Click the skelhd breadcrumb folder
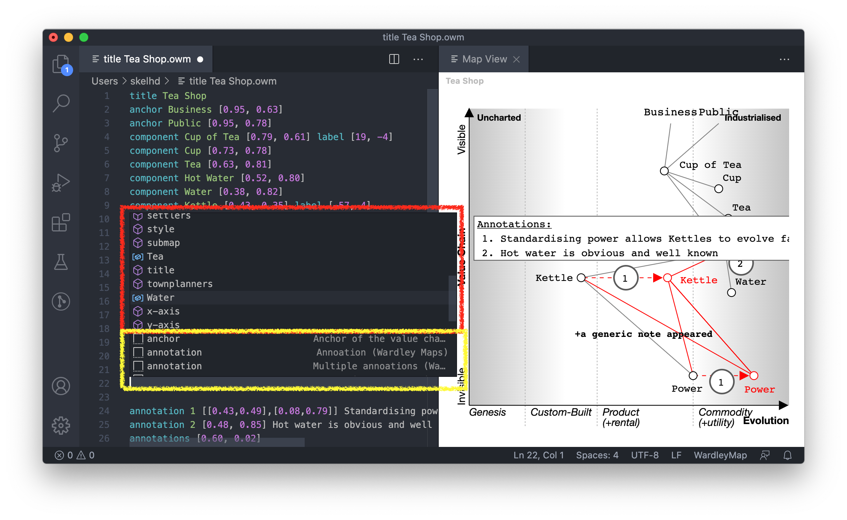847x520 pixels. [x=145, y=81]
